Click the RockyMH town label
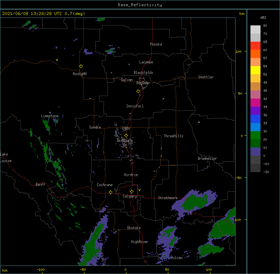 click(80, 74)
